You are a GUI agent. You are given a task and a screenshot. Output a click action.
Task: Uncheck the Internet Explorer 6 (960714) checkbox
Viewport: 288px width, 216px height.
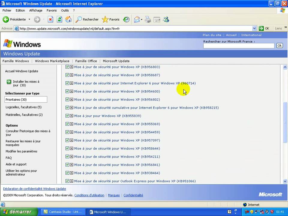67,83
